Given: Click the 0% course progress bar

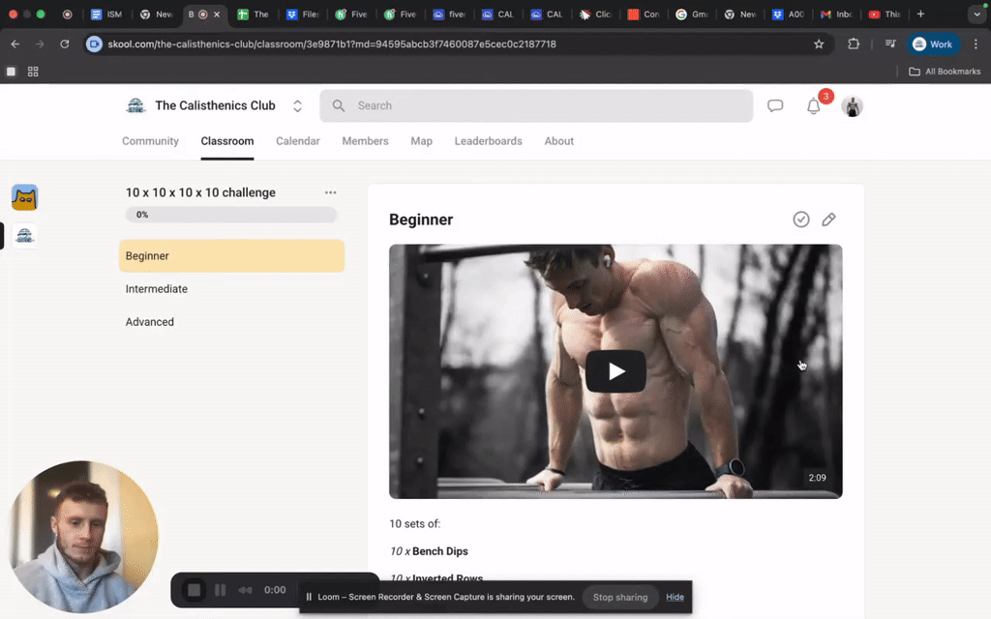Looking at the screenshot, I should pyautogui.click(x=231, y=215).
